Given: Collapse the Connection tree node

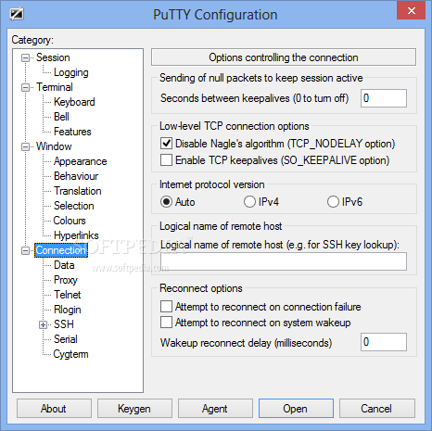Looking at the screenshot, I should tap(25, 250).
